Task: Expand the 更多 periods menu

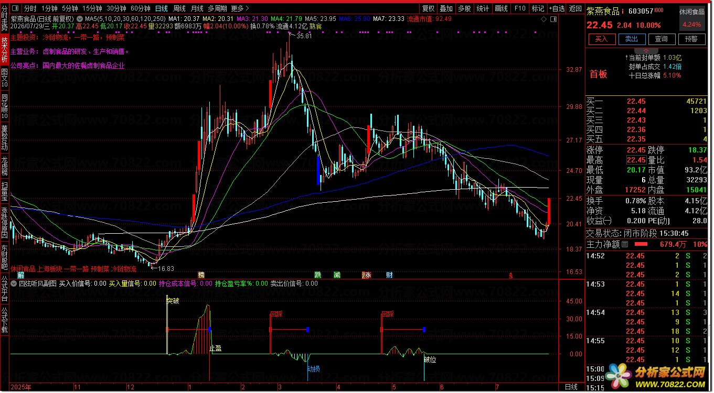Action: click(x=239, y=8)
